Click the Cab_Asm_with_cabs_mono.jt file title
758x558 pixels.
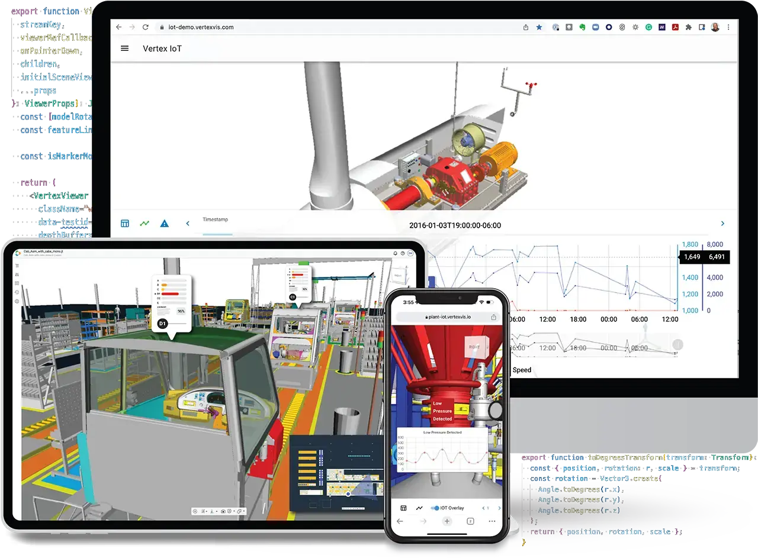point(43,251)
